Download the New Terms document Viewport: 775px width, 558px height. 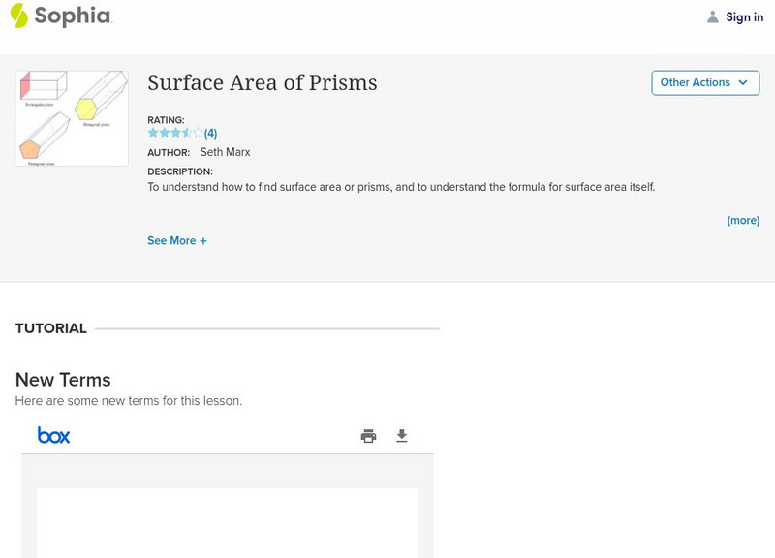pyautogui.click(x=402, y=436)
